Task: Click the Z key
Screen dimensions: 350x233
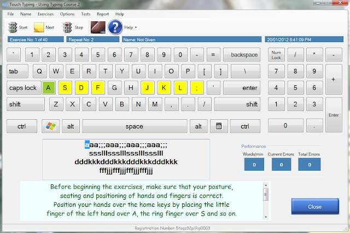Action: [56, 104]
